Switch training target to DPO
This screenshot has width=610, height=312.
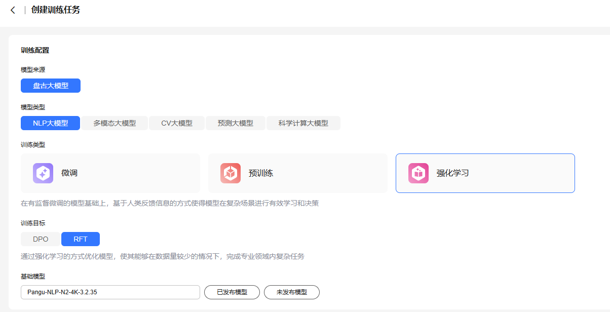(40, 239)
